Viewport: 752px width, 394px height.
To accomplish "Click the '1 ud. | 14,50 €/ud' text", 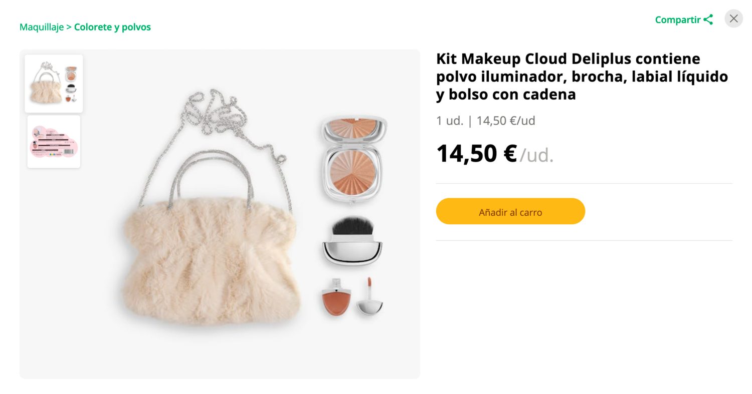I will tap(486, 121).
